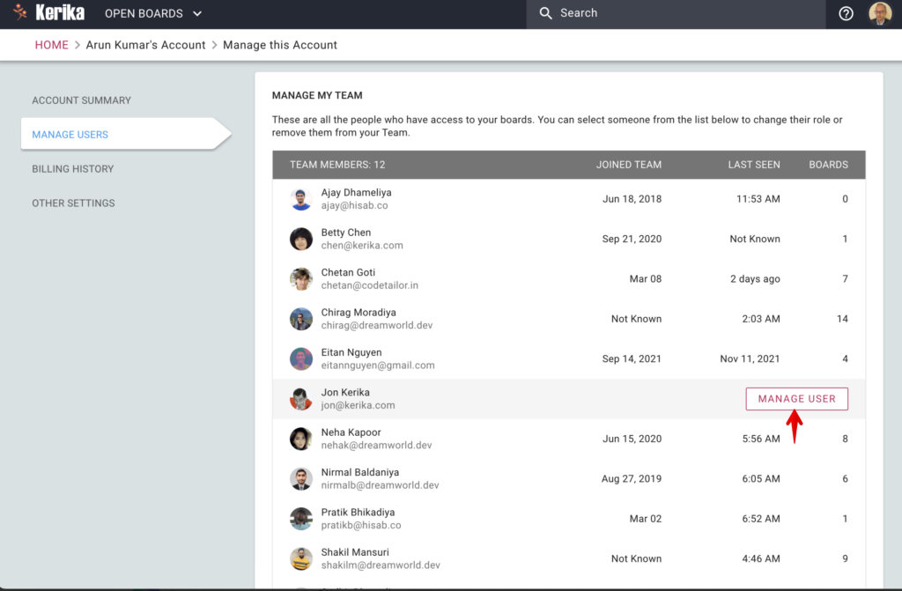This screenshot has width=902, height=591.
Task: Click Chirag Moradiya's avatar
Action: (301, 319)
